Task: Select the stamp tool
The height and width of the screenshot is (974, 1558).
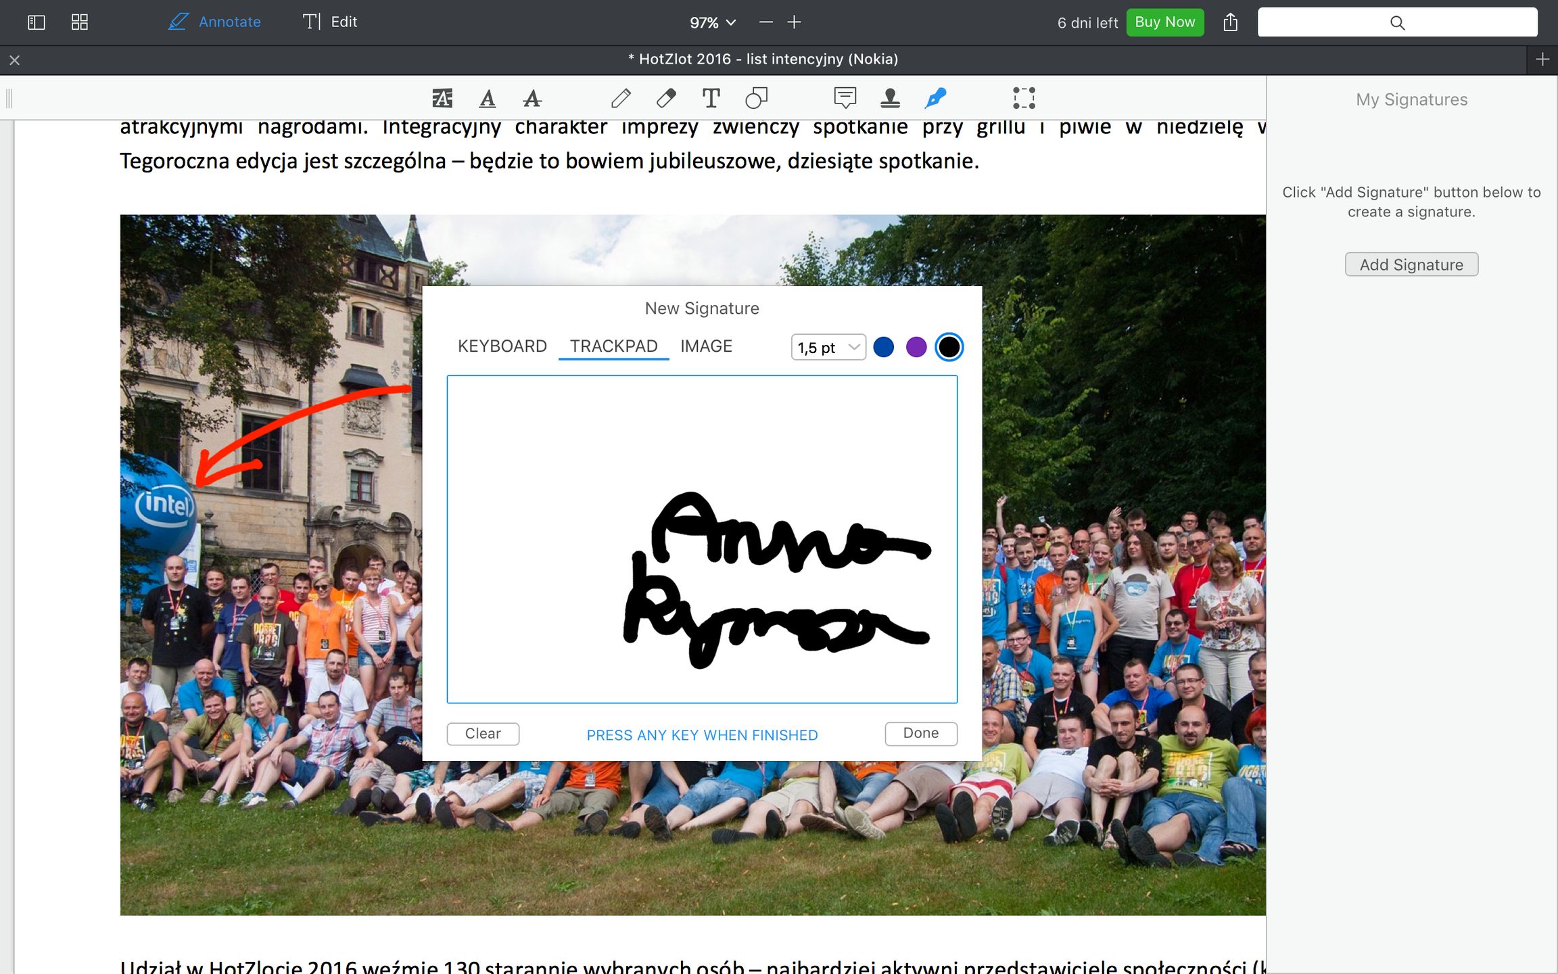Action: click(x=890, y=98)
